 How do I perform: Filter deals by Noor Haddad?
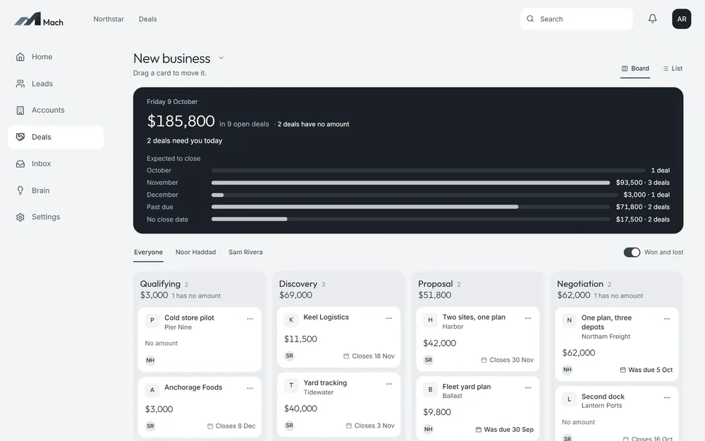(x=195, y=253)
